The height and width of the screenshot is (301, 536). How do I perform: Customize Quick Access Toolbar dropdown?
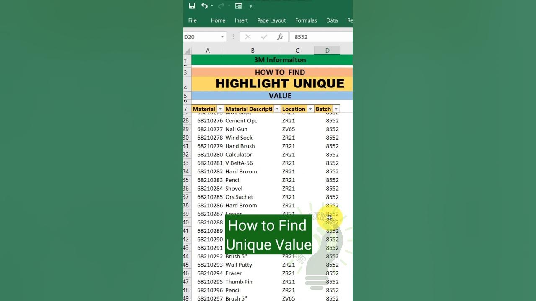[x=251, y=6]
